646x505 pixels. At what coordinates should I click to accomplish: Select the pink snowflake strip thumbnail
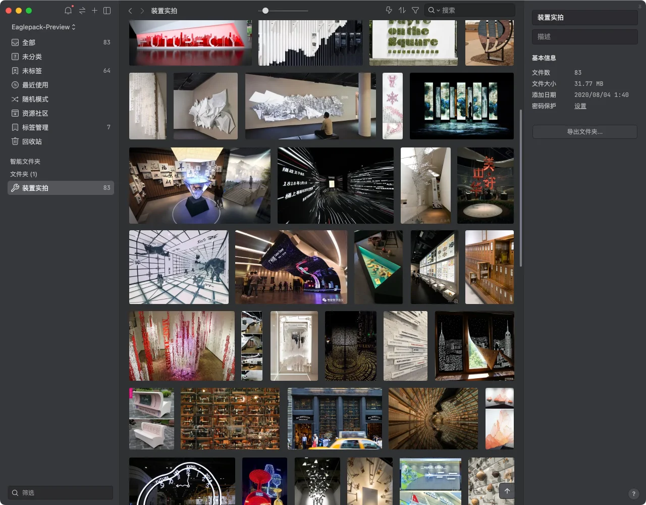tap(393, 106)
